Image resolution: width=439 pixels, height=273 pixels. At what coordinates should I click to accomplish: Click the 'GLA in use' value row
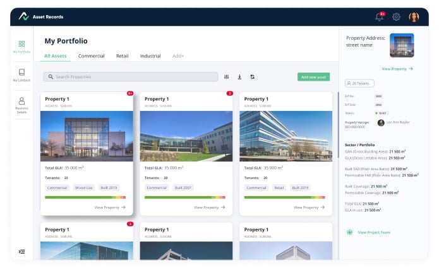pos(363,210)
